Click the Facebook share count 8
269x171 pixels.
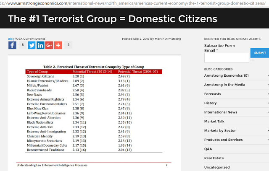click(x=23, y=45)
